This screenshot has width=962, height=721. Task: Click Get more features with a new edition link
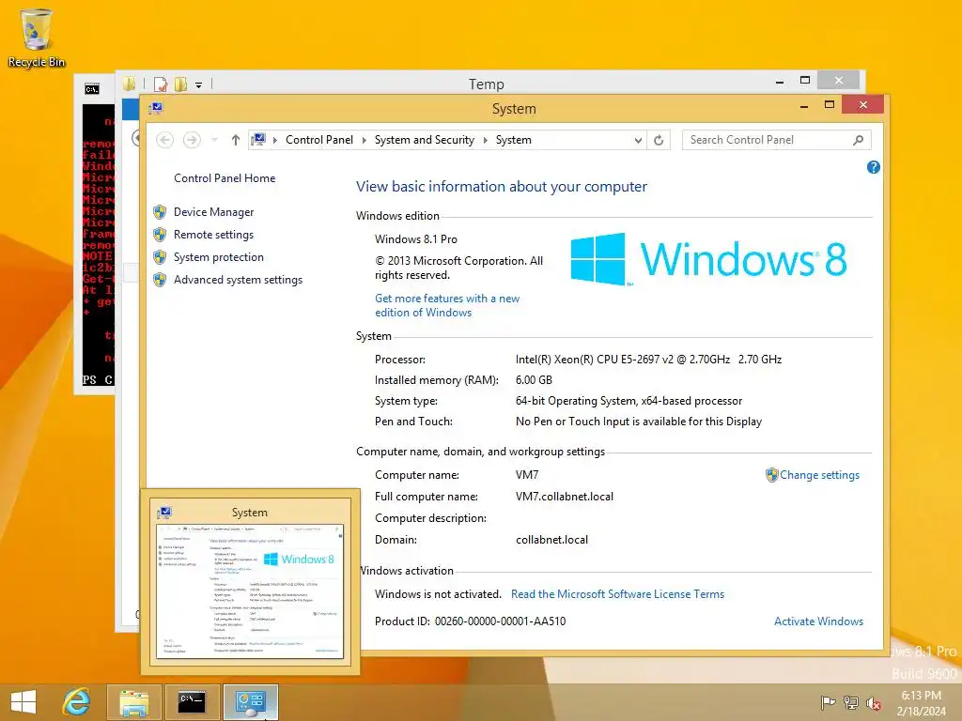(x=447, y=305)
